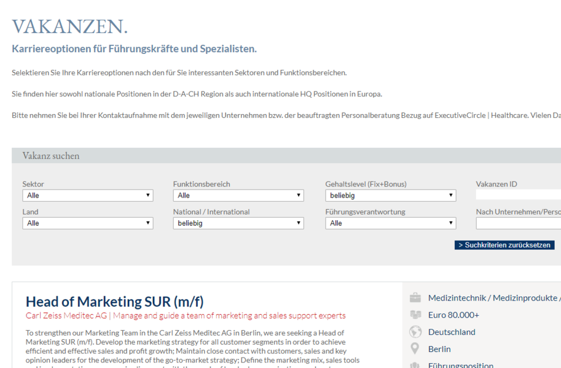The width and height of the screenshot is (561, 368).
Task: Click the Vakanz suchen panel header
Action: [51, 156]
